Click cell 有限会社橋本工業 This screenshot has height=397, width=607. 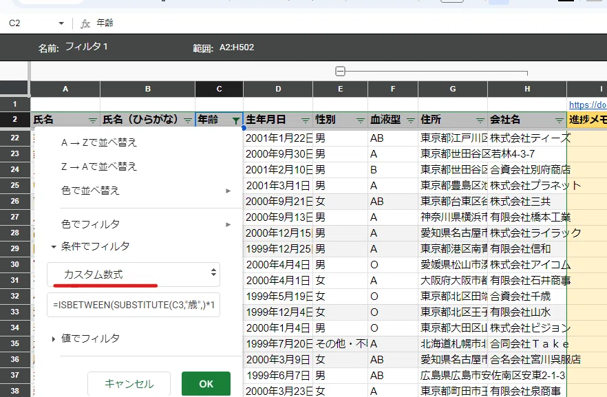(527, 217)
